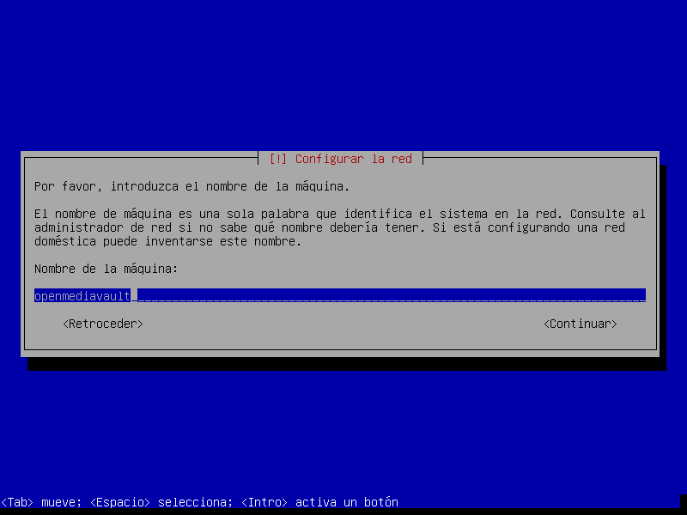Image resolution: width=687 pixels, height=515 pixels.
Task: Click the <Espacio> selecciona hint text
Action: [159, 502]
